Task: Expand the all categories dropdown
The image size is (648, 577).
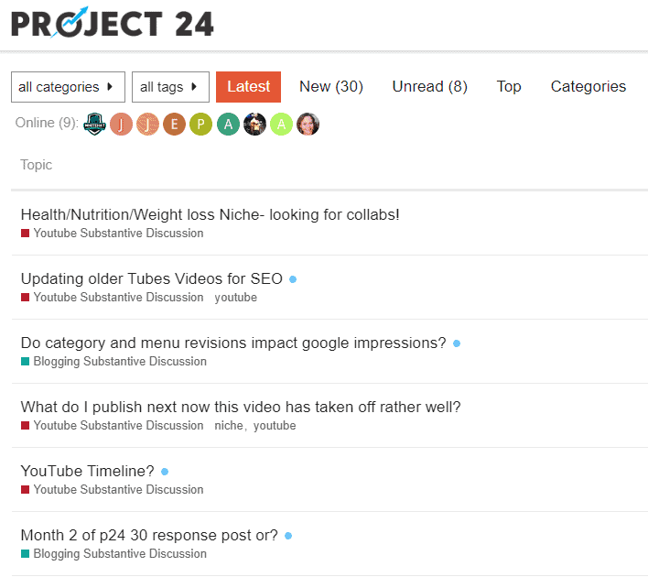Action: 69,87
